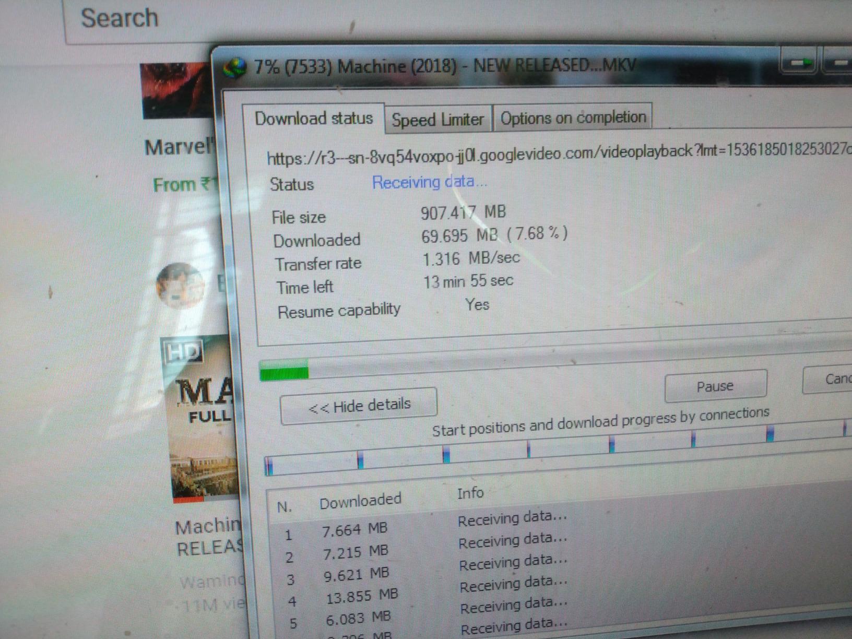Click the HD badge on the Machine thumbnail
The width and height of the screenshot is (852, 639).
[183, 352]
